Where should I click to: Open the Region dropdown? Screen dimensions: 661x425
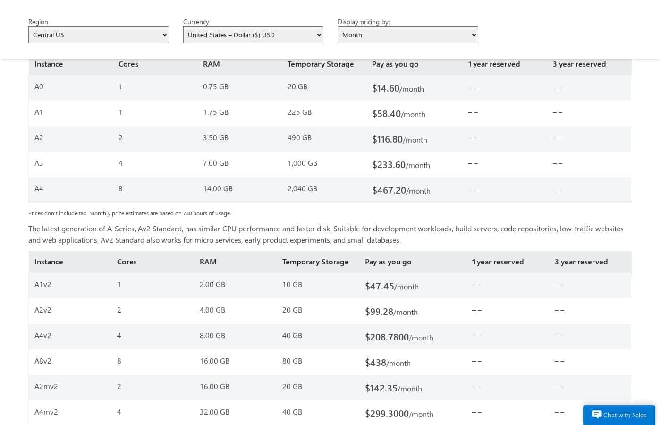(x=99, y=35)
